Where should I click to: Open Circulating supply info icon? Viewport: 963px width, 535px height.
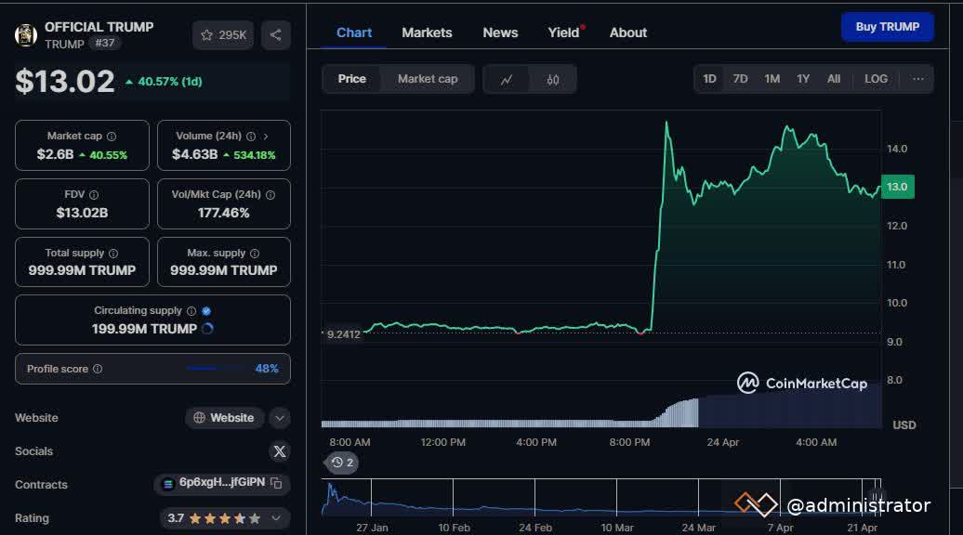[191, 311]
